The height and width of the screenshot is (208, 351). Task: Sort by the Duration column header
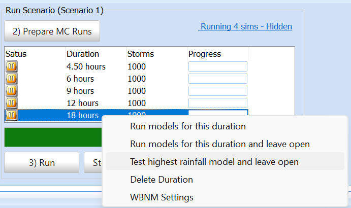point(82,54)
